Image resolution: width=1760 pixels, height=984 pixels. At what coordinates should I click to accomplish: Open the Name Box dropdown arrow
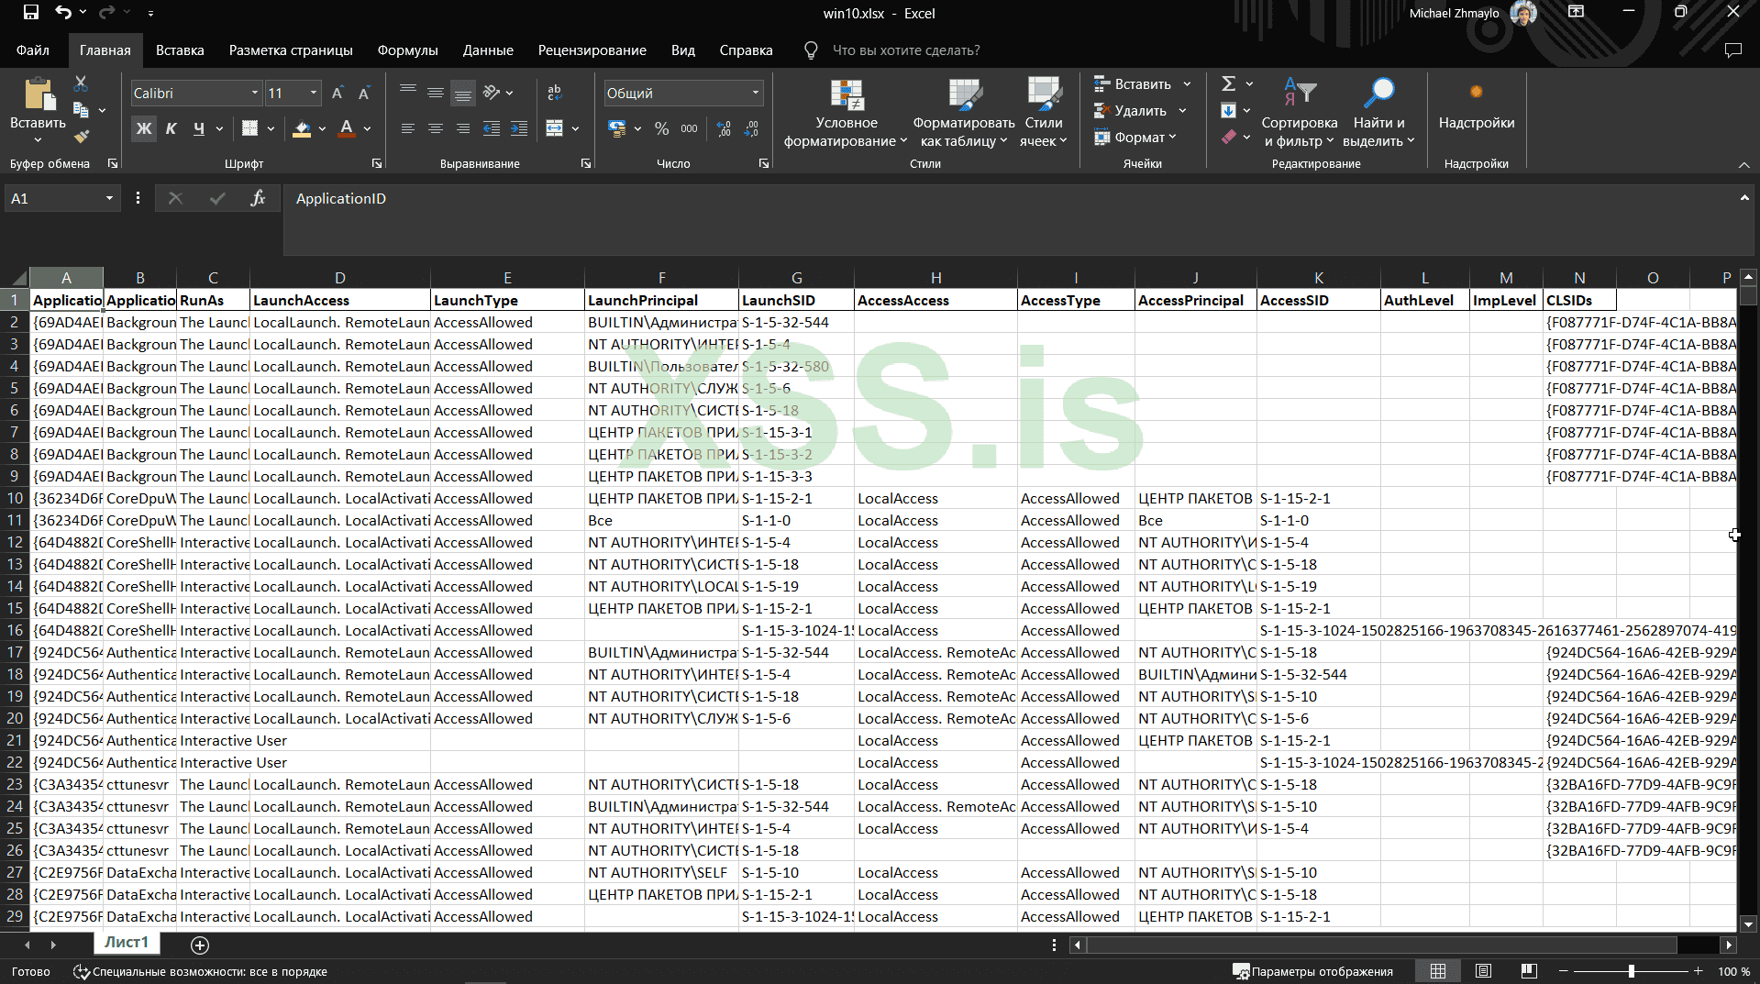tap(109, 198)
